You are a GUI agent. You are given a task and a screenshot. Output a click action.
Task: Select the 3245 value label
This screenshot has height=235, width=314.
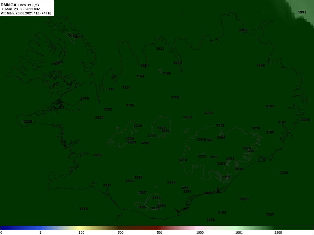(28, 122)
